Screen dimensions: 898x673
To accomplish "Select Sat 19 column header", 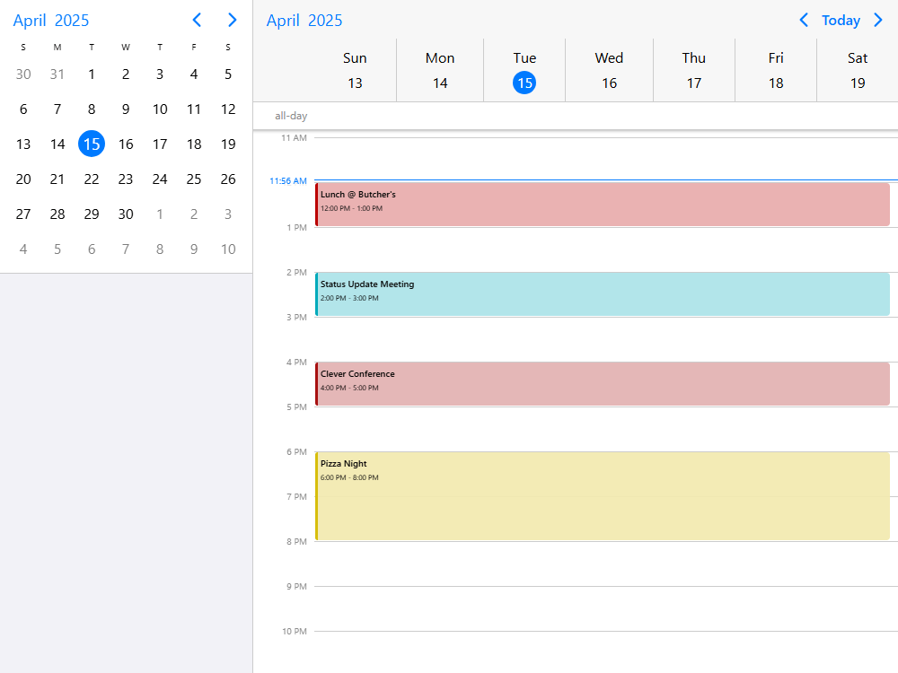I will [x=858, y=70].
